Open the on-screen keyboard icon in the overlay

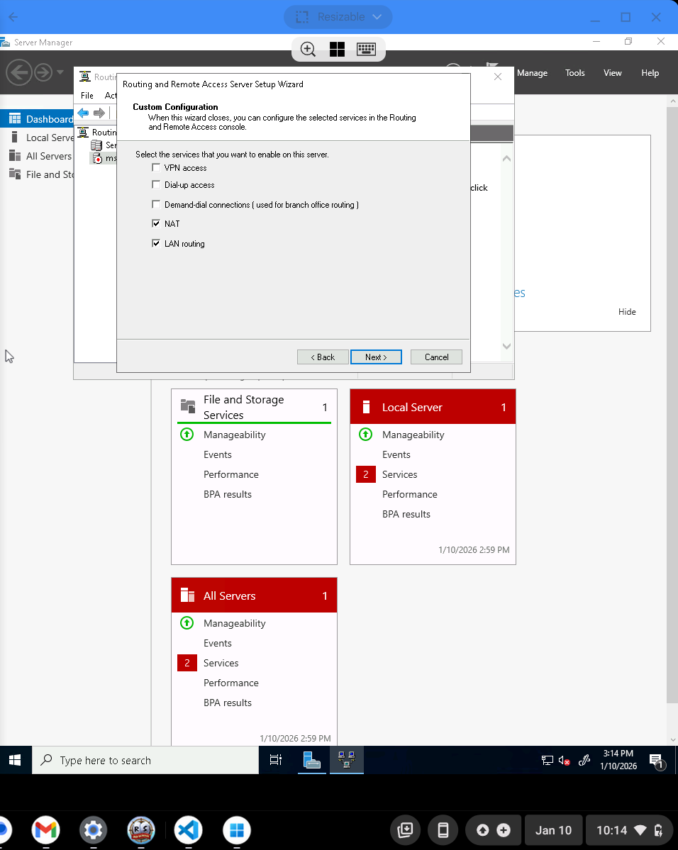366,49
